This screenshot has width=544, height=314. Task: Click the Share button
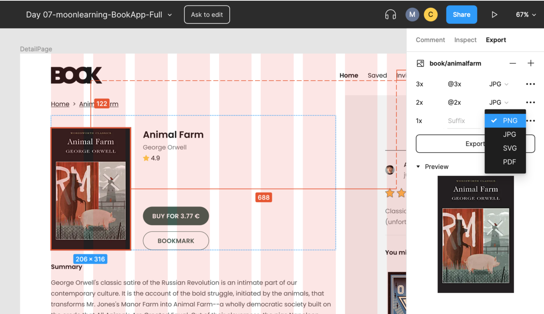461,14
